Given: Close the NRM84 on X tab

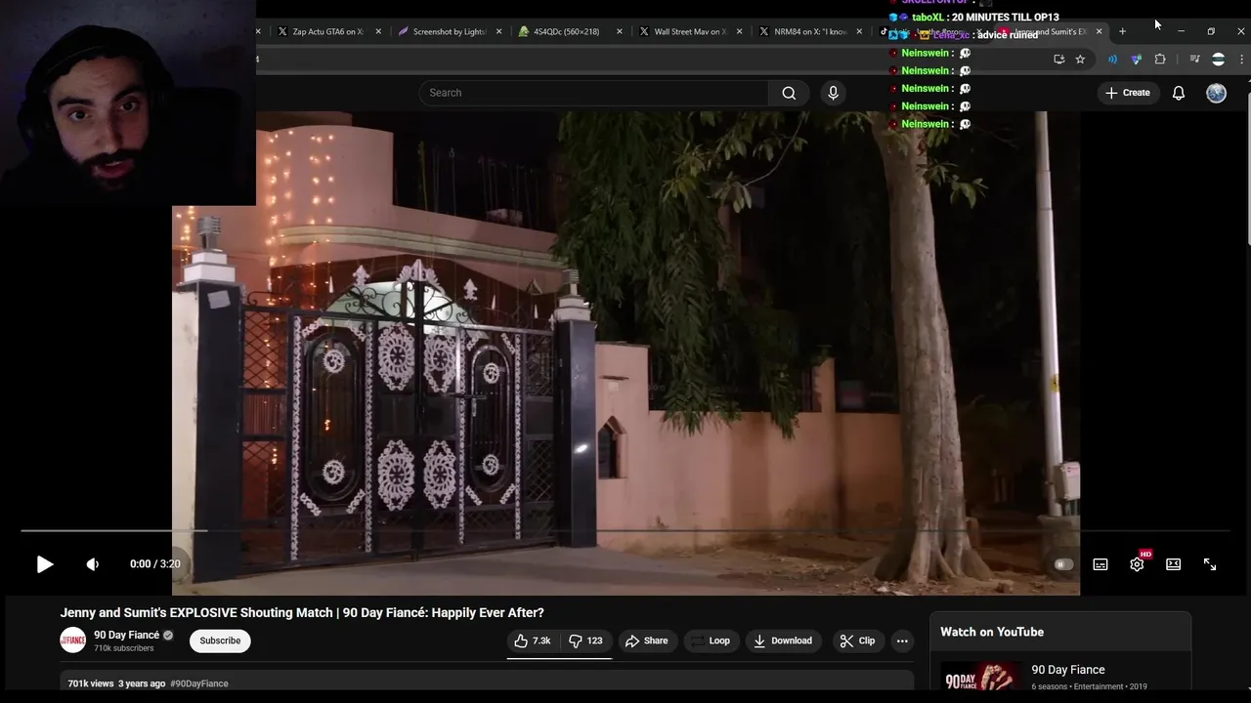Looking at the screenshot, I should (859, 31).
